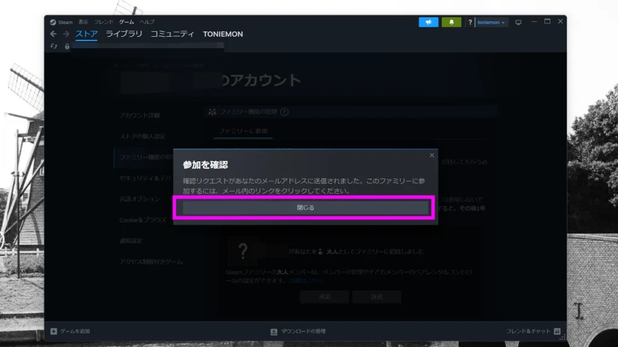This screenshot has width=618, height=347.
Task: Switch to ライブラリ tab
Action: [124, 34]
